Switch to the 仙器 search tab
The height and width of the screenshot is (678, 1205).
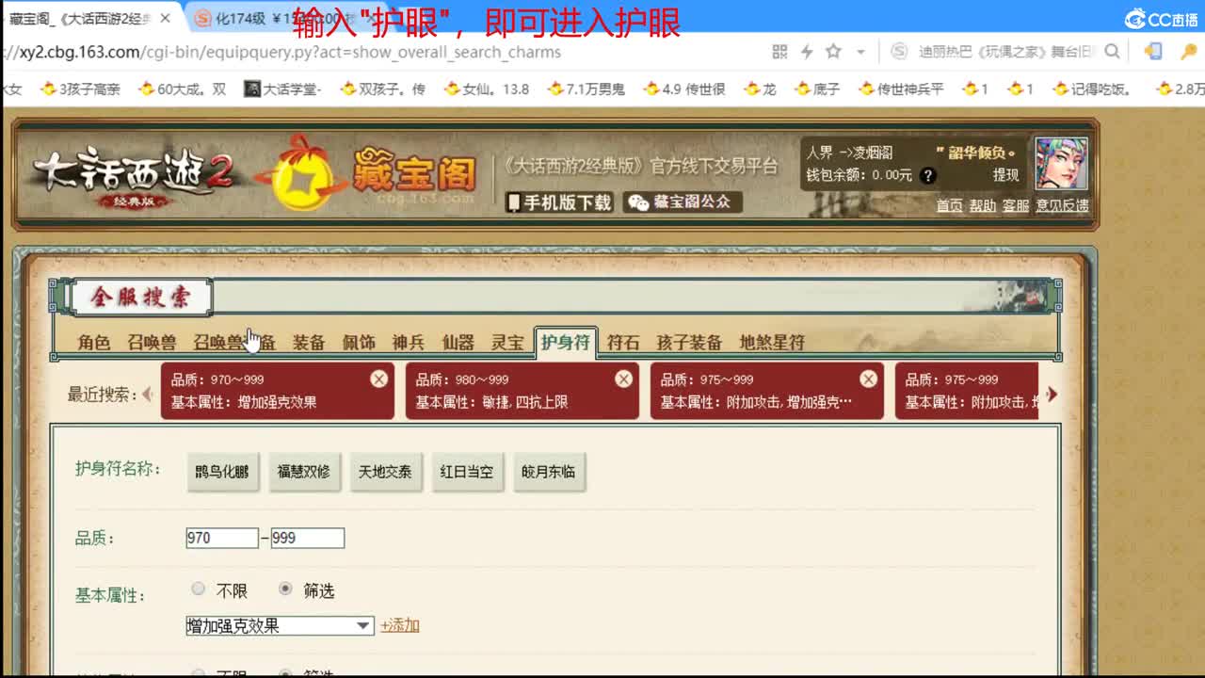458,343
